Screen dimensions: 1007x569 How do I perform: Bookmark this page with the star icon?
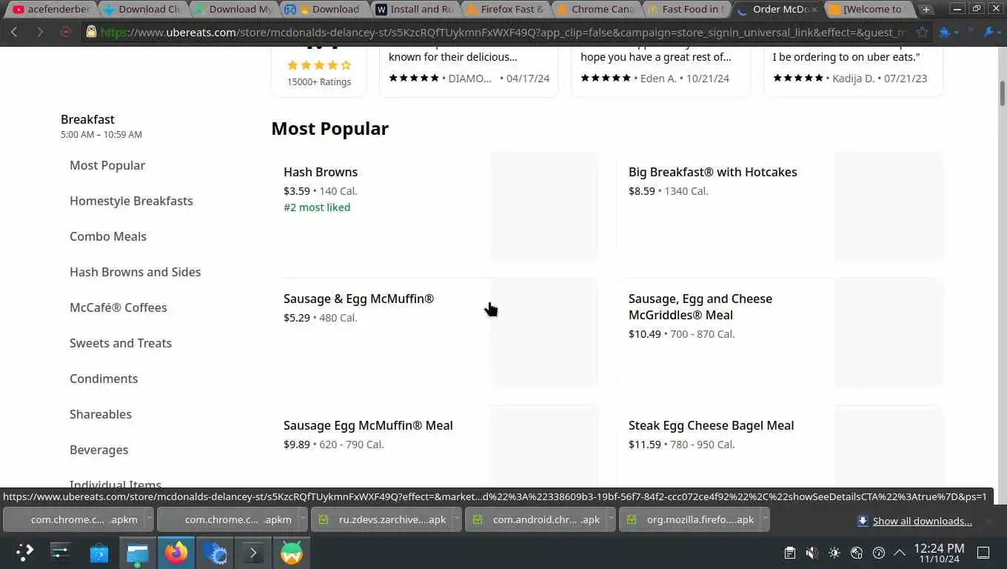point(922,32)
